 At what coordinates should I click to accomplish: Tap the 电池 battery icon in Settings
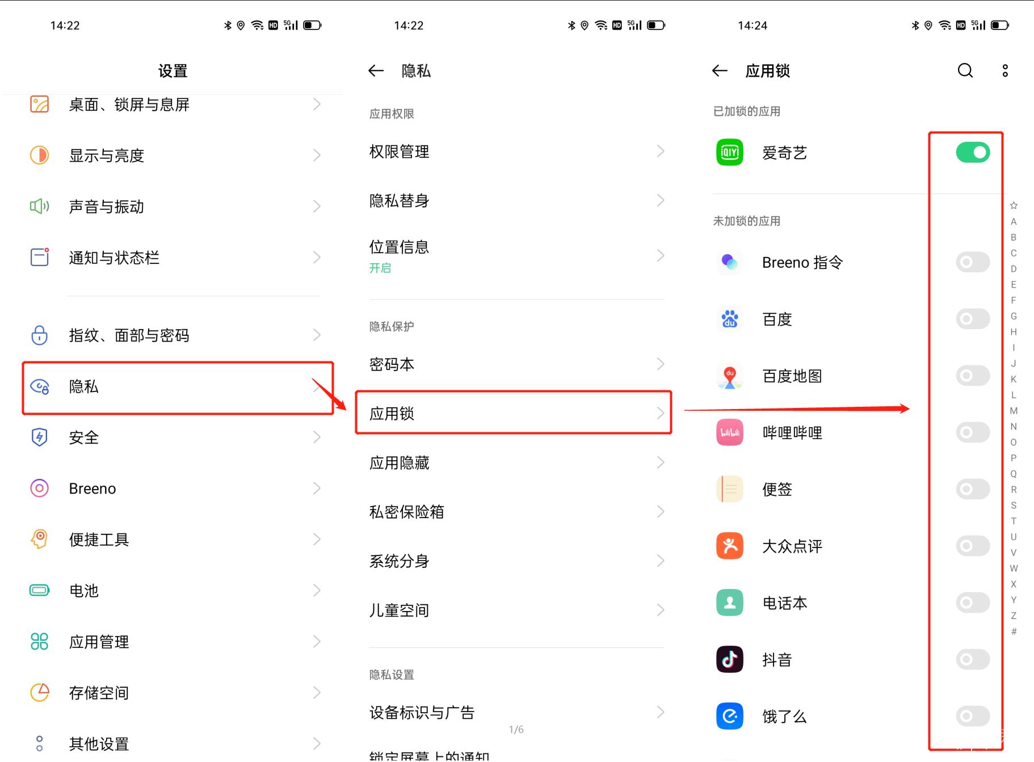39,591
